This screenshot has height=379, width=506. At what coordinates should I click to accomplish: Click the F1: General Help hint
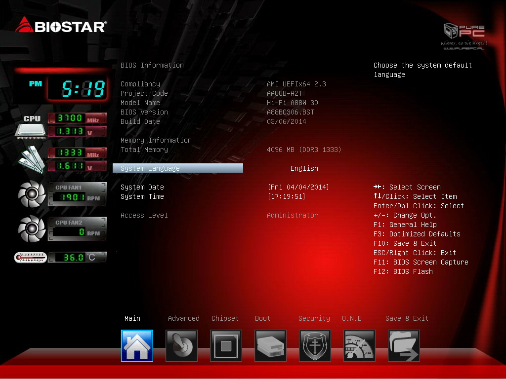click(405, 225)
